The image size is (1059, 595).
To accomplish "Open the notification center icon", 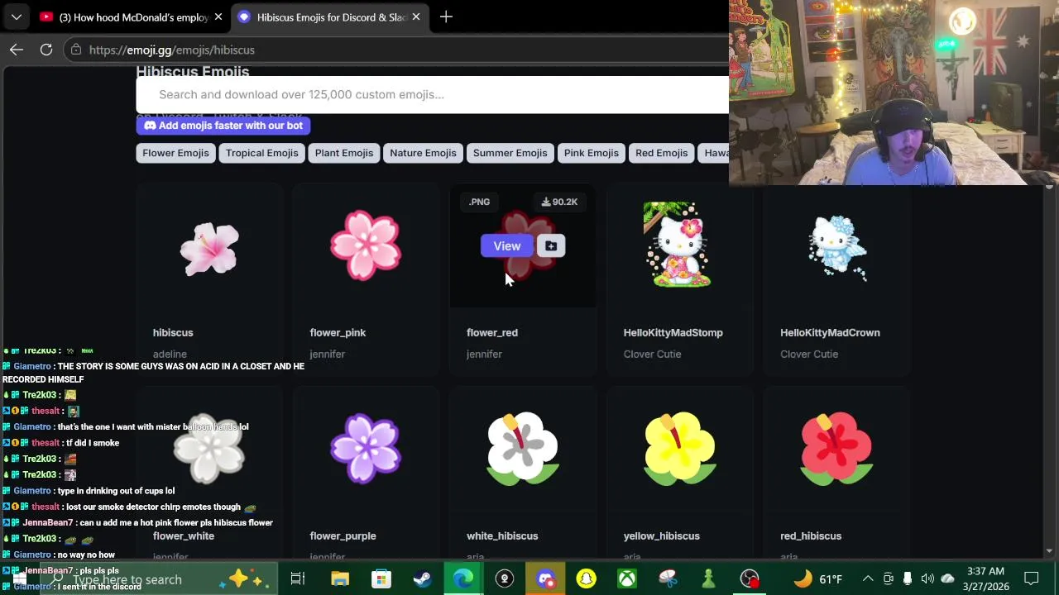I will pos(1032,578).
